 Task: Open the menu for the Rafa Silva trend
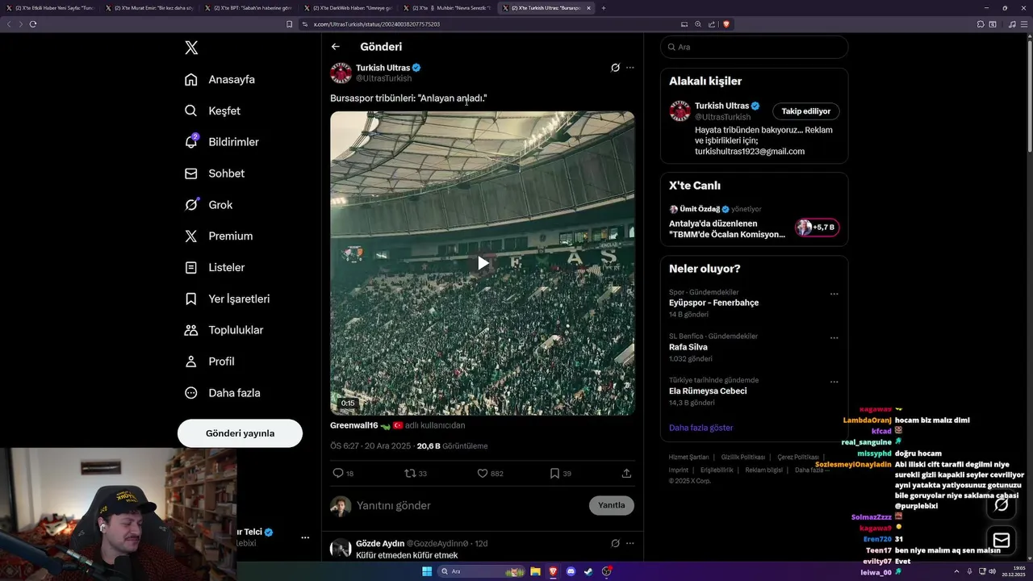pyautogui.click(x=834, y=338)
